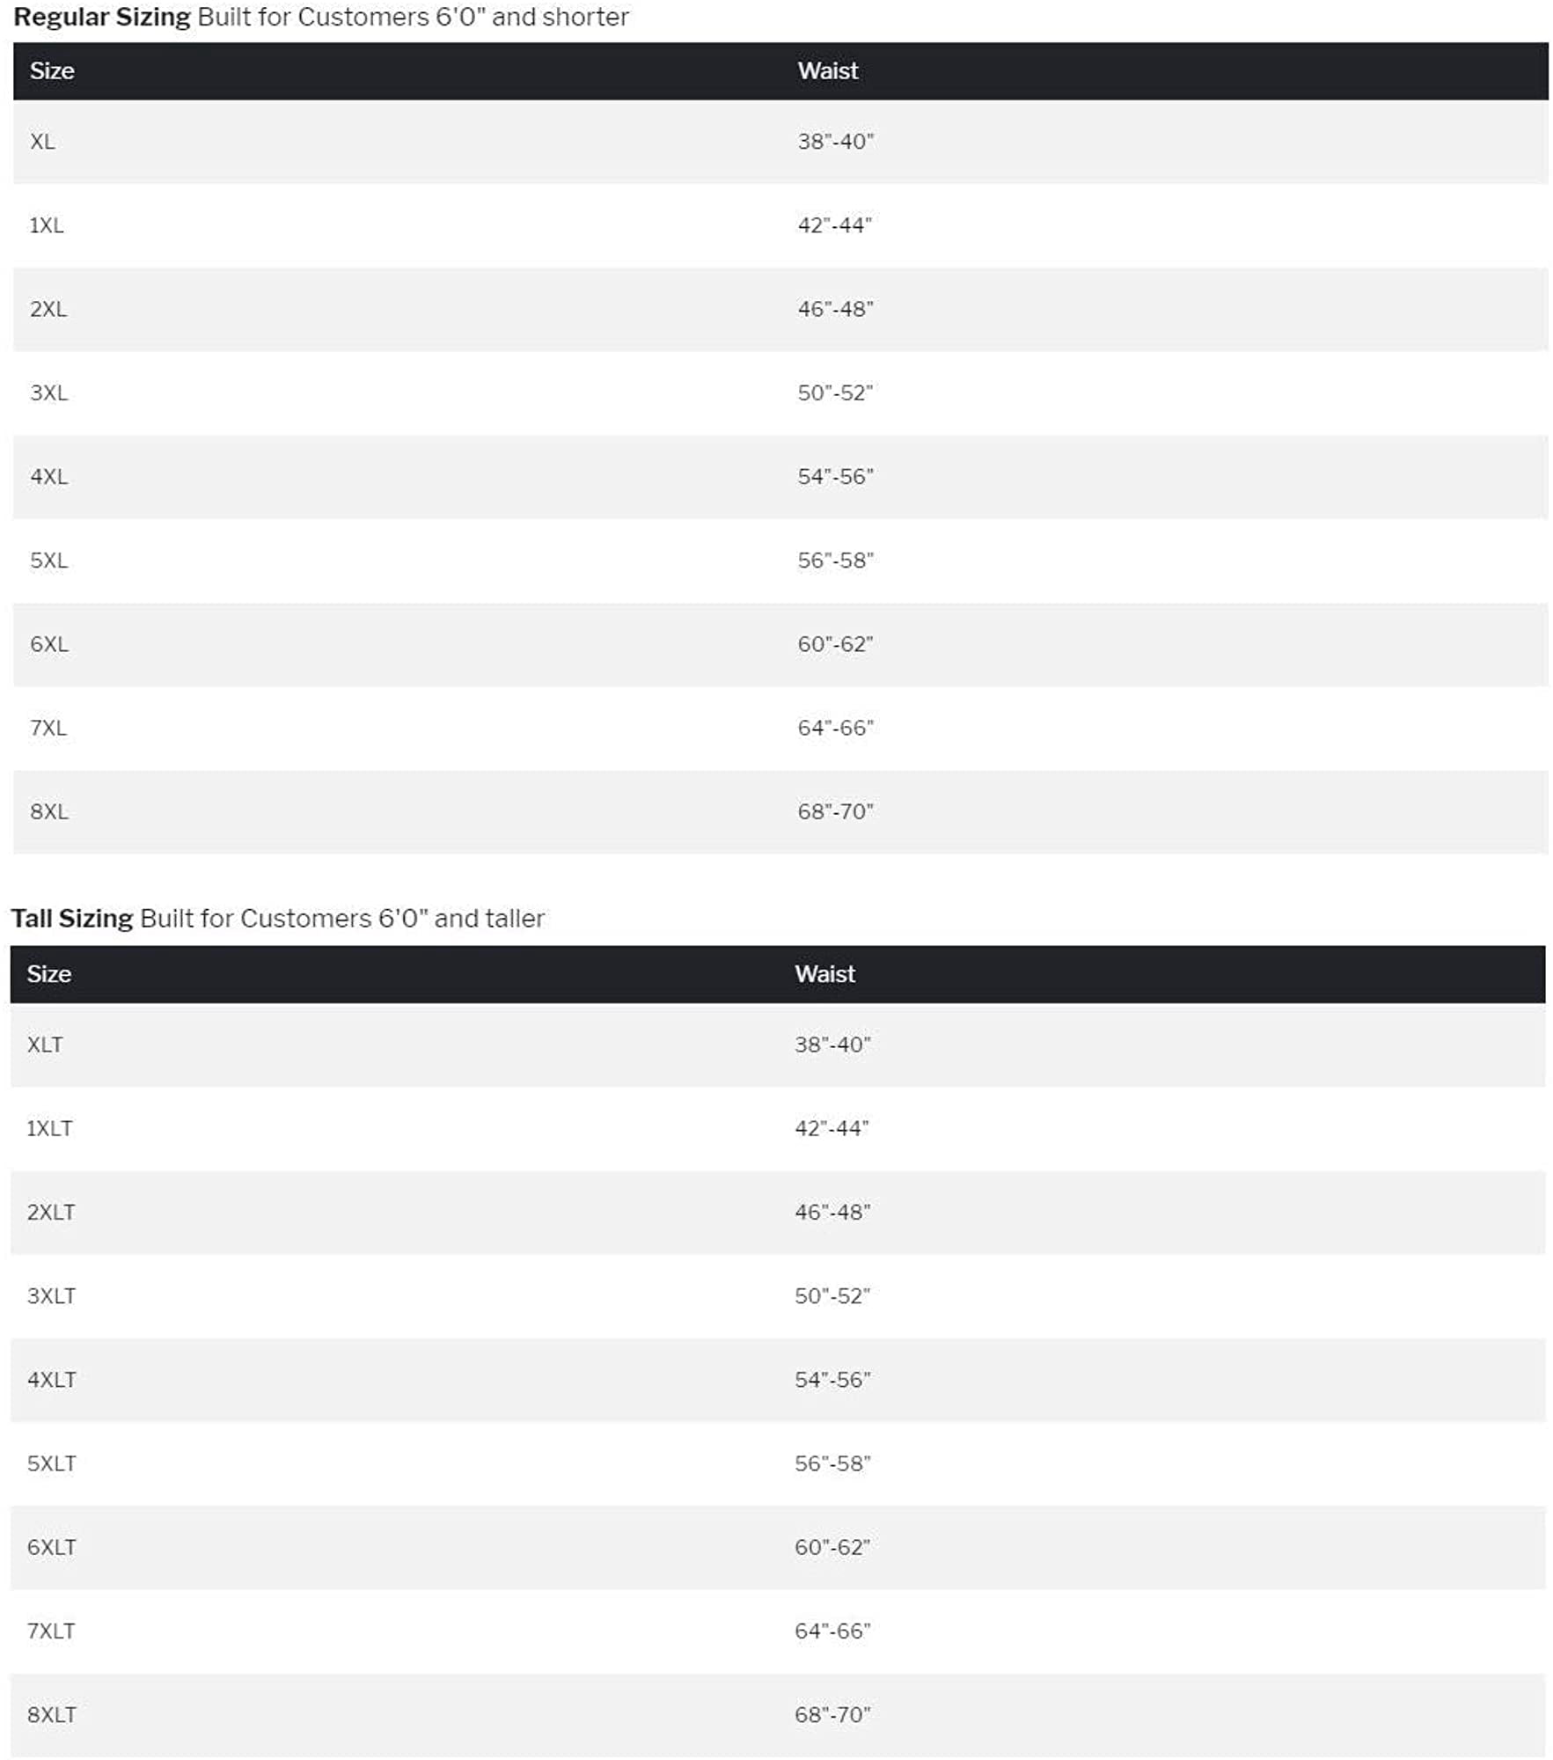Click waist value 64"-66" for 7XLT
Screen dimensions: 1553x1760
[x=832, y=1631]
